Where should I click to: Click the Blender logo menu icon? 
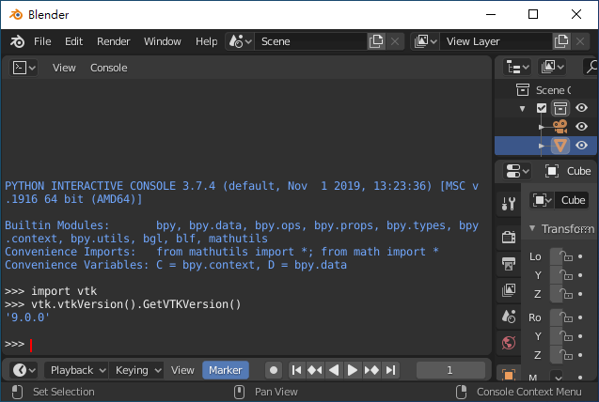[17, 41]
